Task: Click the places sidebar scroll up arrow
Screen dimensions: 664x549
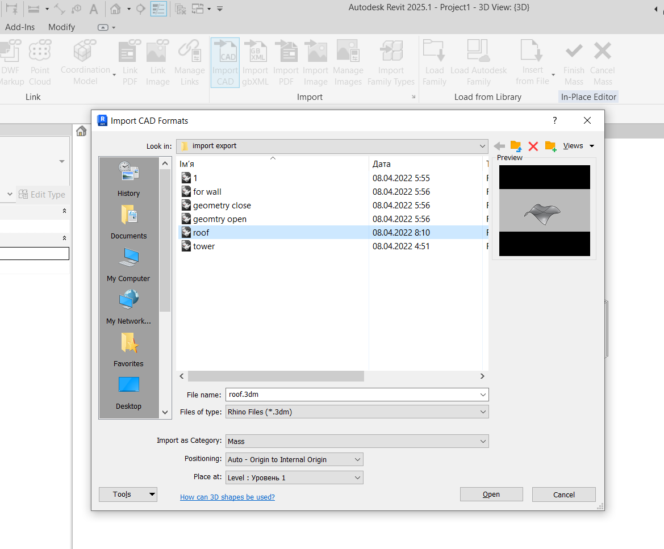Action: 165,164
